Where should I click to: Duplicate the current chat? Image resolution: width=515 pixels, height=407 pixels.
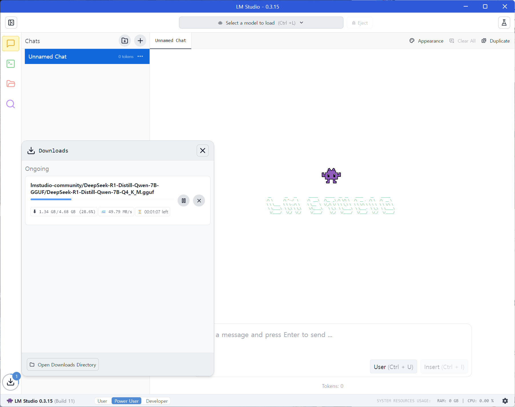496,41
